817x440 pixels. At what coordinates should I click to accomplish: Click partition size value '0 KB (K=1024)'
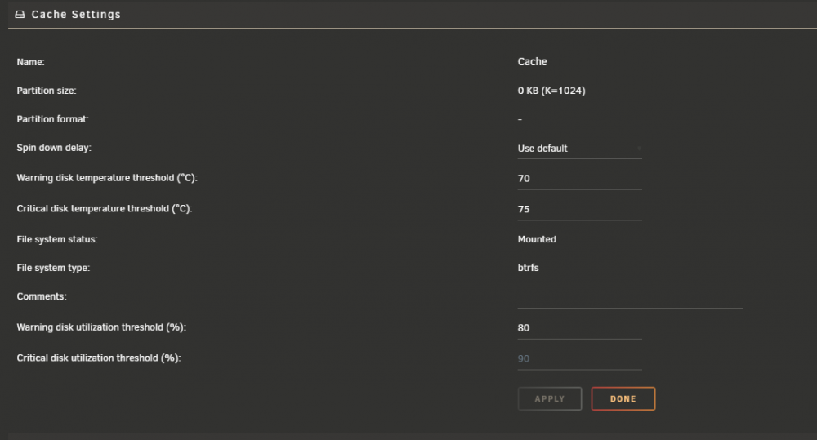[551, 91]
